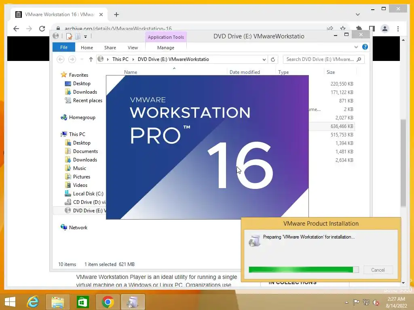Expand the Explorer ribbon with the chevron
The image size is (414, 310).
(x=356, y=47)
